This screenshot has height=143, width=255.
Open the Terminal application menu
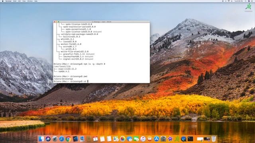coord(8,1)
